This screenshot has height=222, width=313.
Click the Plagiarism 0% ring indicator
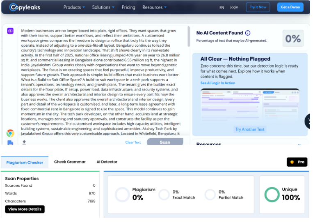coord(122,195)
